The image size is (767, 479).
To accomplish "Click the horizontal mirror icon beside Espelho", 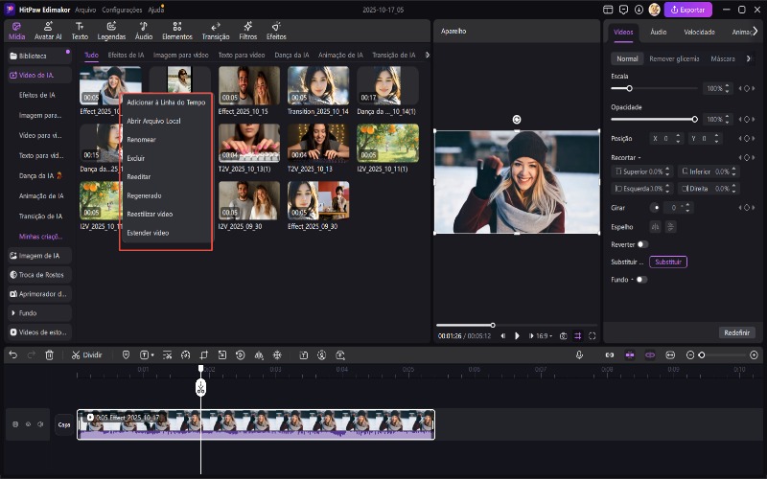I will (x=655, y=227).
